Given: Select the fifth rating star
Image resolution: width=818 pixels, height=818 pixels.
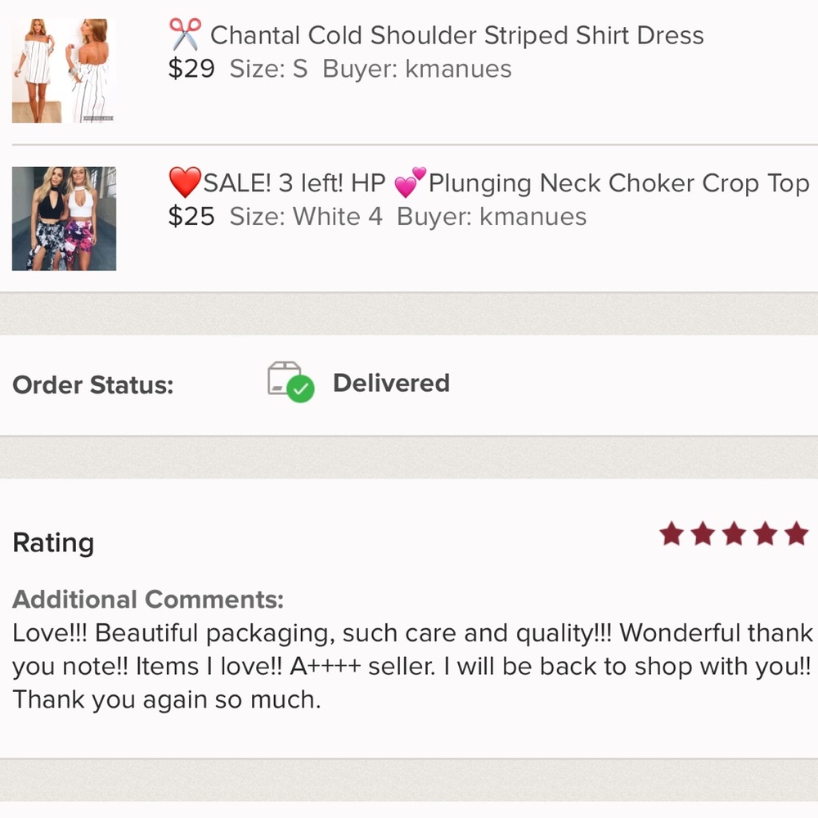Looking at the screenshot, I should click(796, 534).
